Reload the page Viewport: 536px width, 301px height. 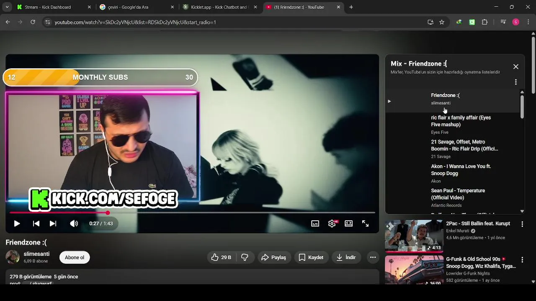pyautogui.click(x=33, y=22)
